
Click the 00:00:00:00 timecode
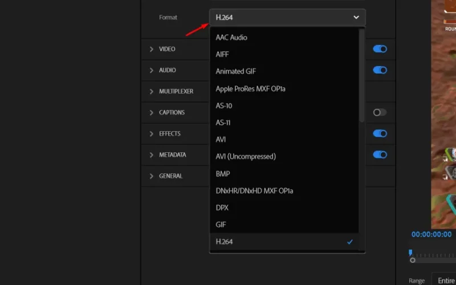tap(431, 234)
